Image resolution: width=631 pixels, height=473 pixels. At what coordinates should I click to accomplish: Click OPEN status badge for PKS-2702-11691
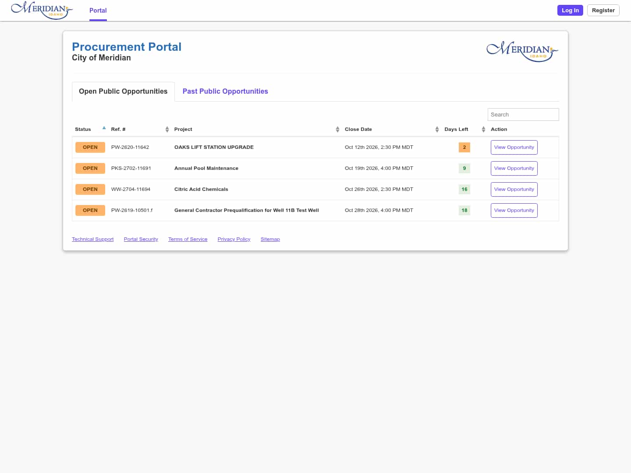90,168
